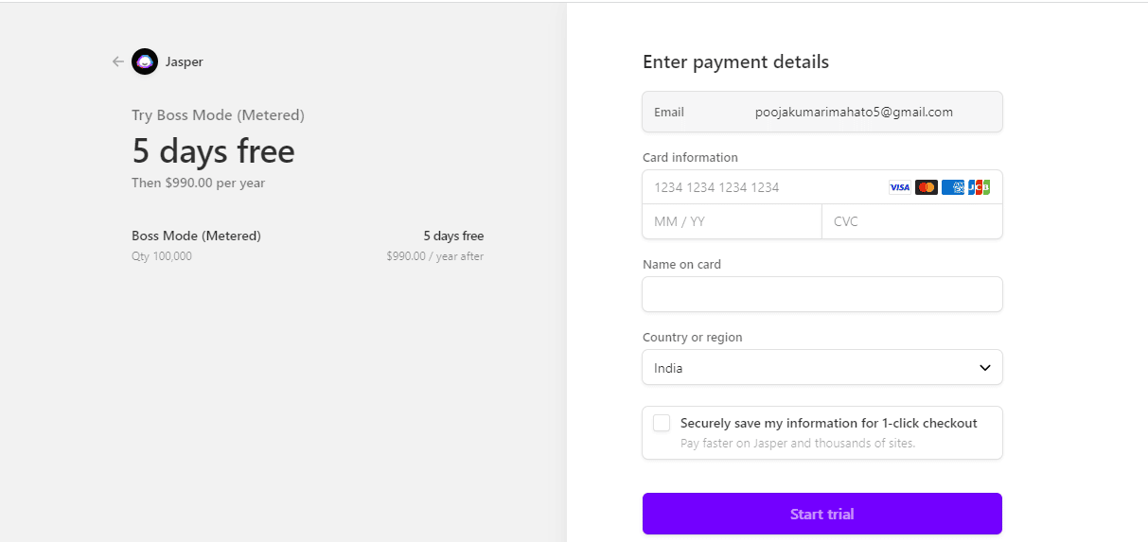The image size is (1148, 542).
Task: Click the 'Then $990.00 per year' price text
Action: click(x=198, y=183)
